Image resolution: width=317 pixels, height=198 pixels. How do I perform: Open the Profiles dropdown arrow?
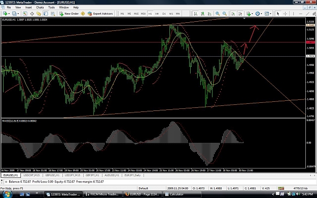point(18,14)
